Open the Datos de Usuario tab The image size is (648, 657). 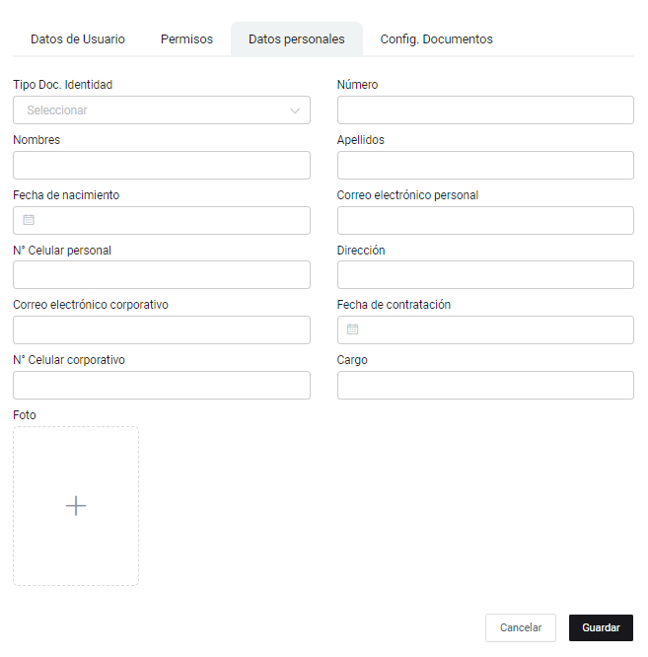78,39
